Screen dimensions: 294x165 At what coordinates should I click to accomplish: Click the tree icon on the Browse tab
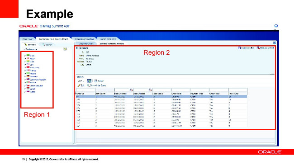[x=26, y=45]
